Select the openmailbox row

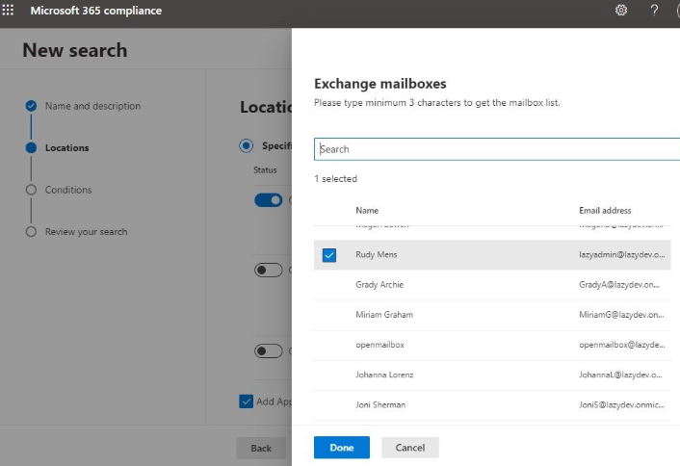(x=492, y=345)
